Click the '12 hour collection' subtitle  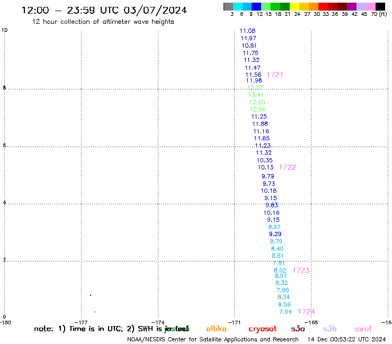point(103,22)
